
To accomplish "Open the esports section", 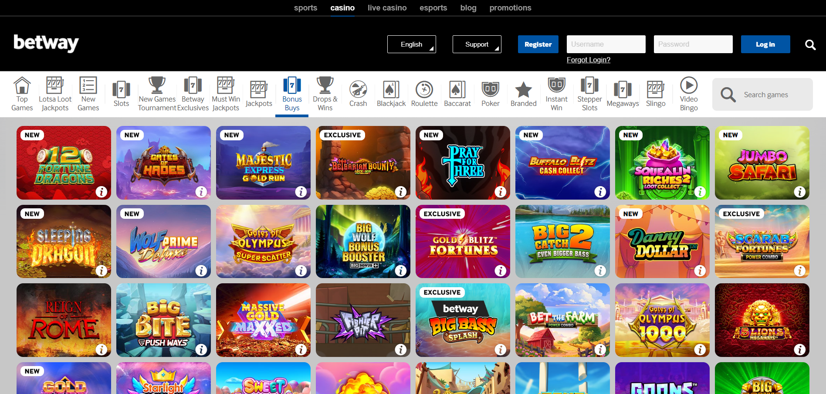I will [433, 8].
